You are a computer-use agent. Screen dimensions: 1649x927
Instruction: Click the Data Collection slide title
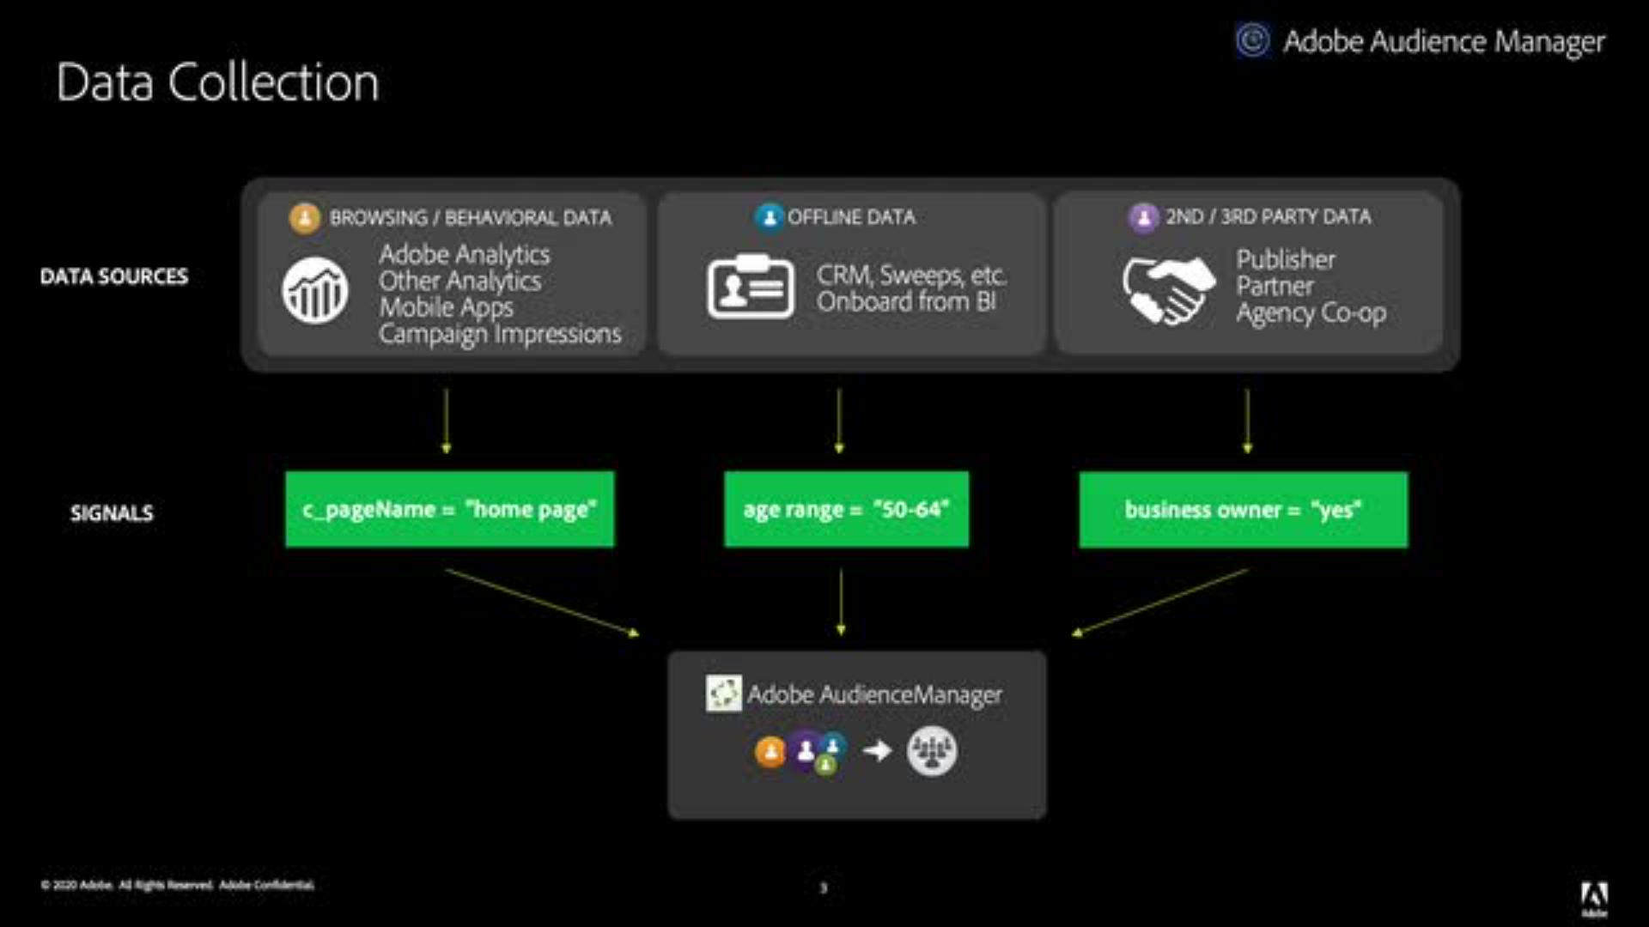pos(217,82)
